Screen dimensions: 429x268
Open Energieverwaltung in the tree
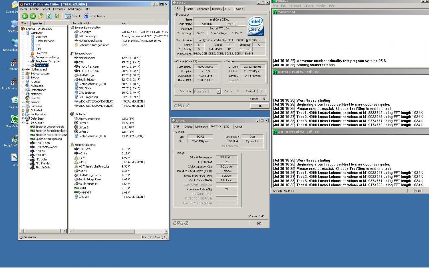point(47,57)
